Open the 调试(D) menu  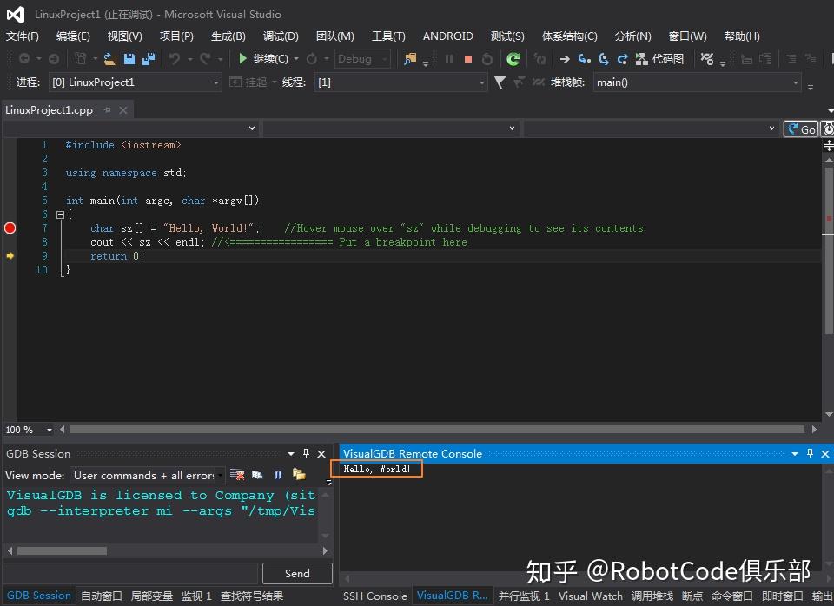coord(280,36)
